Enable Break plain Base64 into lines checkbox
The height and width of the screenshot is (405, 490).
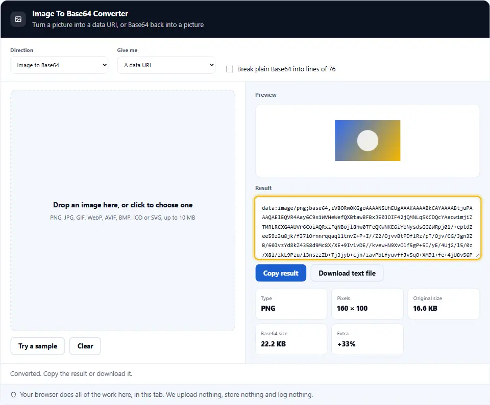click(x=229, y=69)
